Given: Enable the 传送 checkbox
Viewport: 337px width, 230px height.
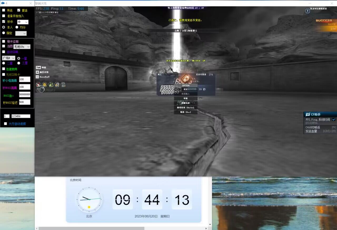Looking at the screenshot, I should coord(4,10).
